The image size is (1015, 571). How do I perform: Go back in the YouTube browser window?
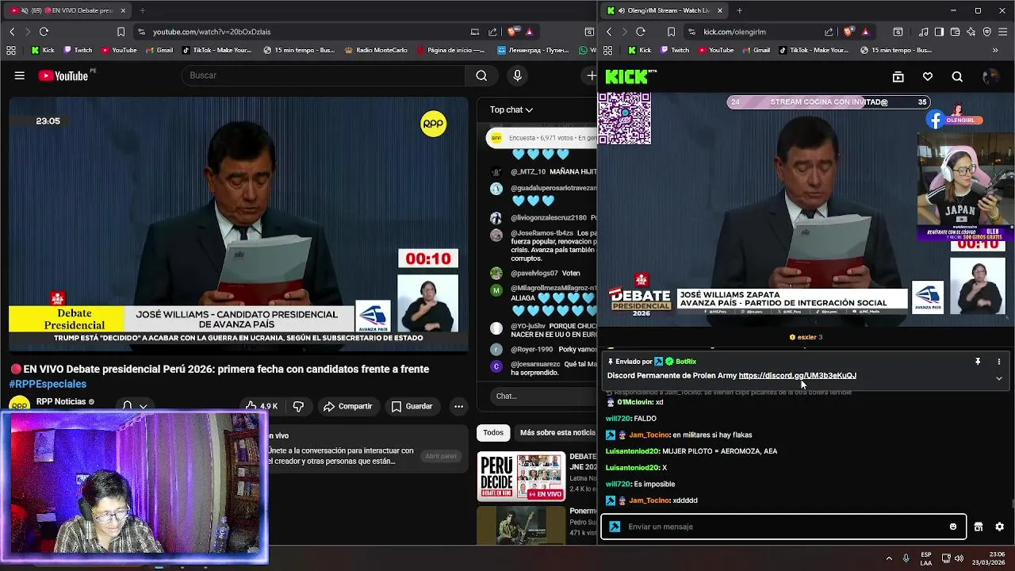click(x=12, y=32)
